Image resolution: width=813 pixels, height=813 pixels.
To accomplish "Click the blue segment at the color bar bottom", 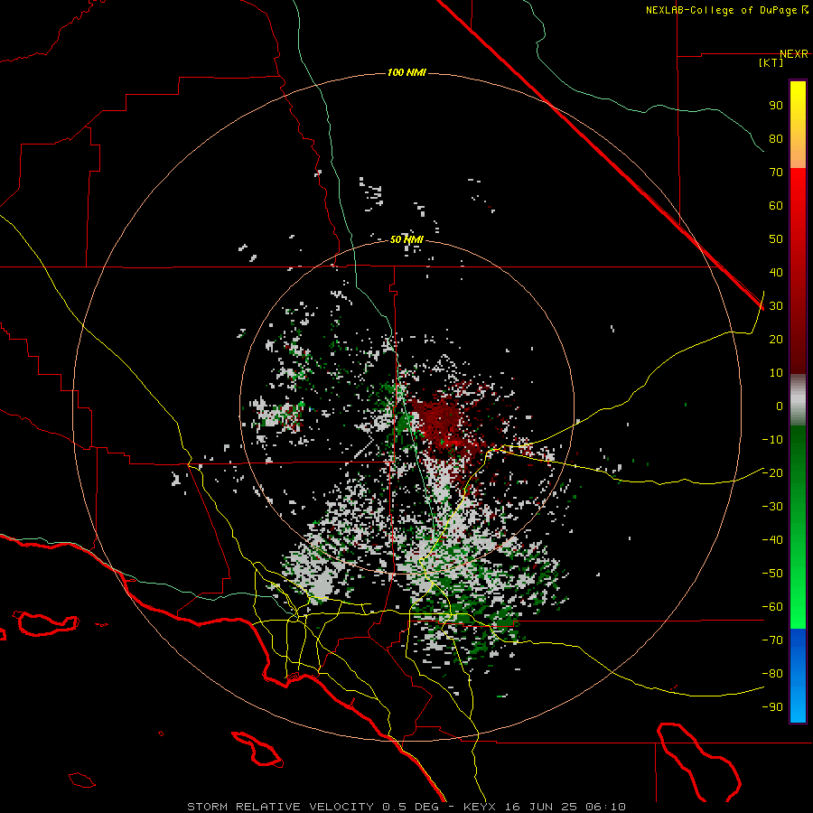I will click(x=798, y=676).
